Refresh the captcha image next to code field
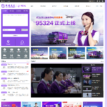The width and height of the screenshot is (107, 107). coord(24,30)
